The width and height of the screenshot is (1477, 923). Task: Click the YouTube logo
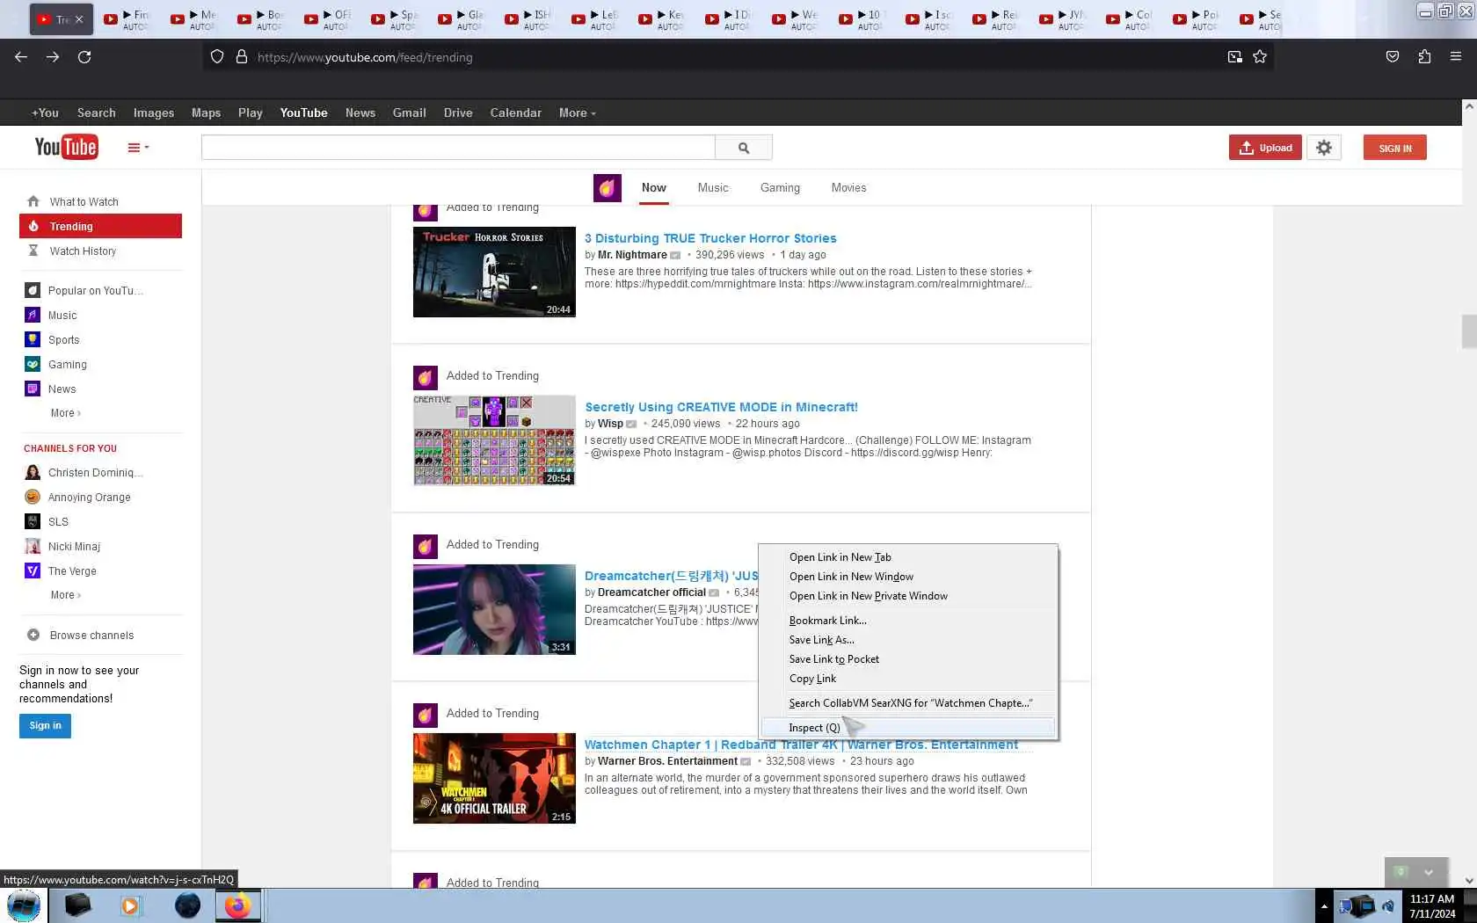pyautogui.click(x=66, y=147)
